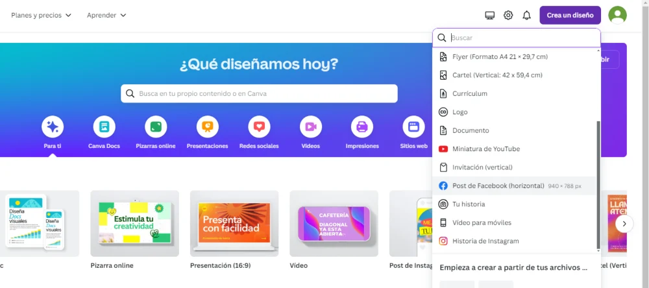
Task: Select the Canva Docs category icon
Action: click(104, 126)
